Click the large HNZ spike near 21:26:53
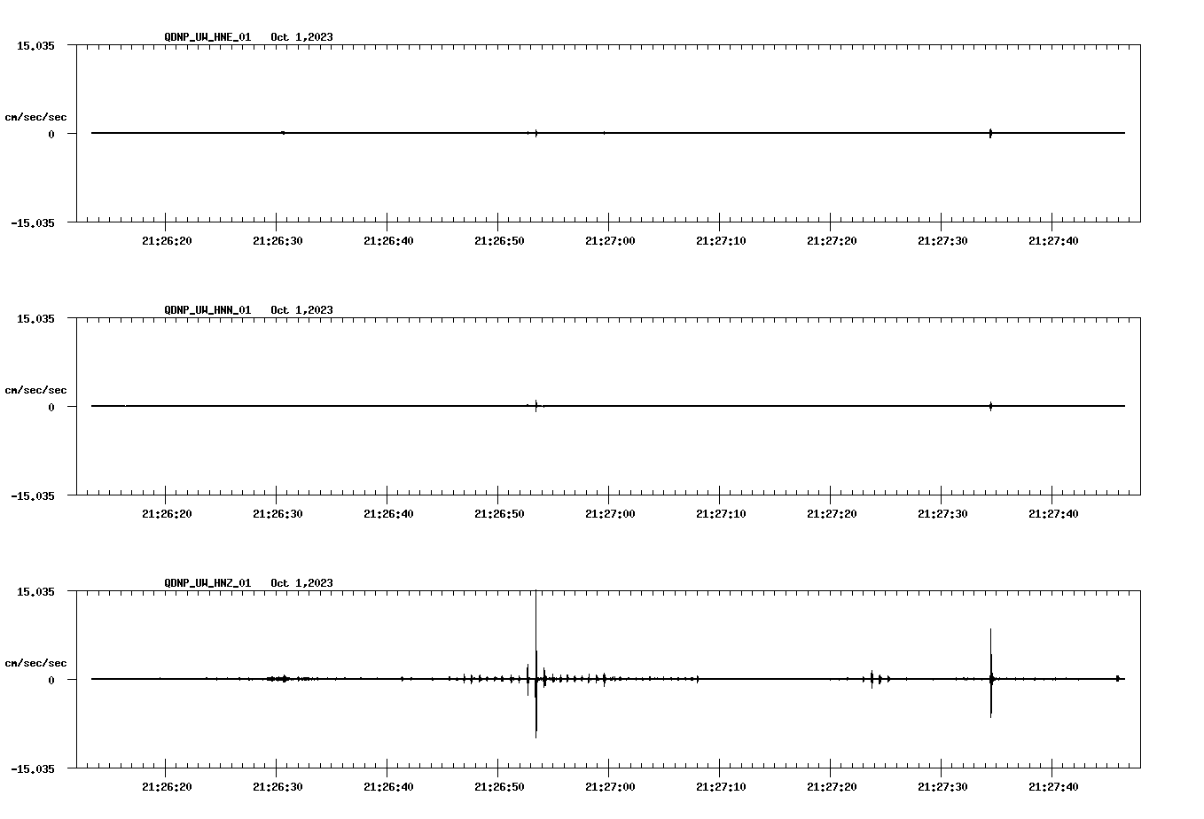The image size is (1204, 819). pyautogui.click(x=536, y=665)
